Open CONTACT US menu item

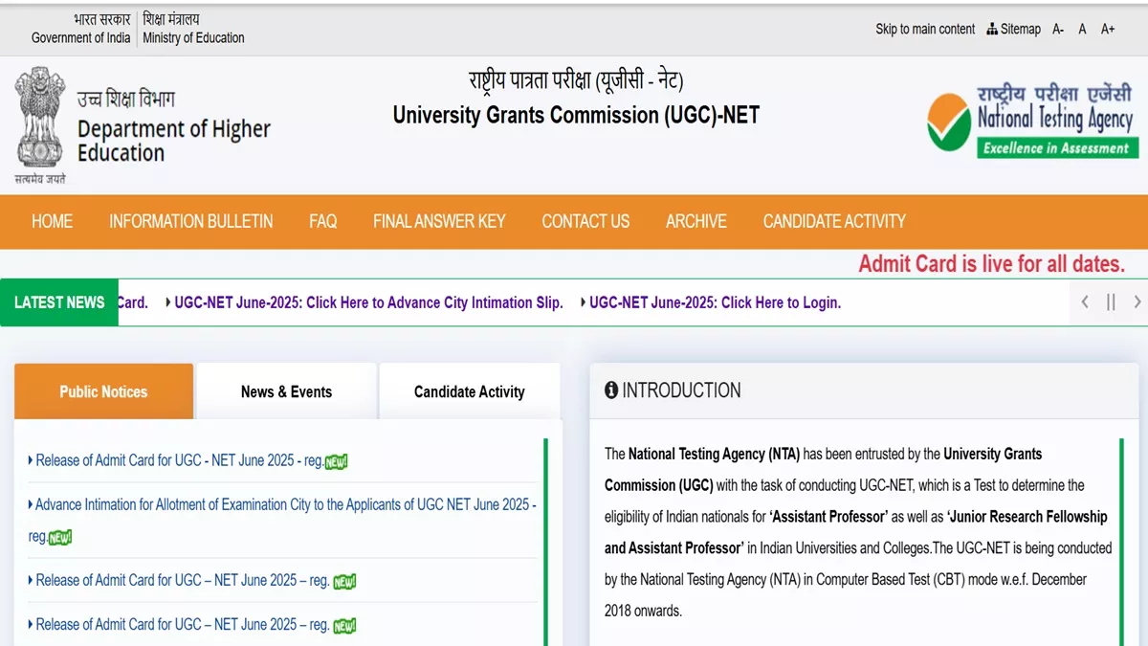(585, 221)
